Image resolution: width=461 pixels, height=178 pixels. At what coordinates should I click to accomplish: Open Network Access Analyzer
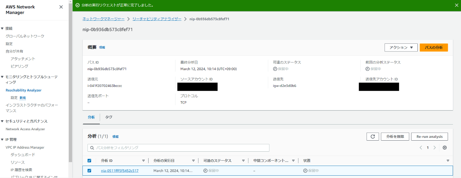[25, 129]
